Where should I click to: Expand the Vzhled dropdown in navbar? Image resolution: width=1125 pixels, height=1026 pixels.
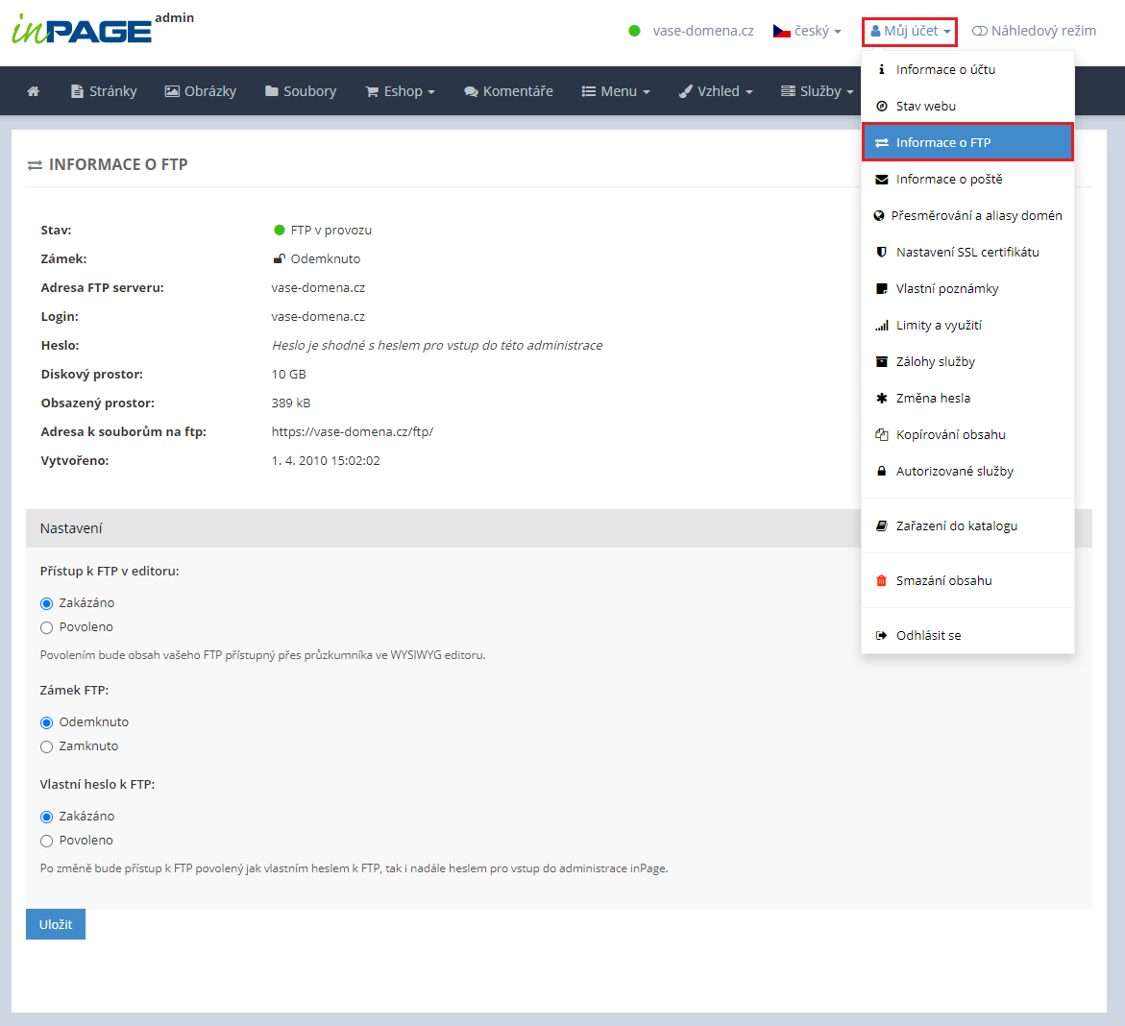[716, 91]
